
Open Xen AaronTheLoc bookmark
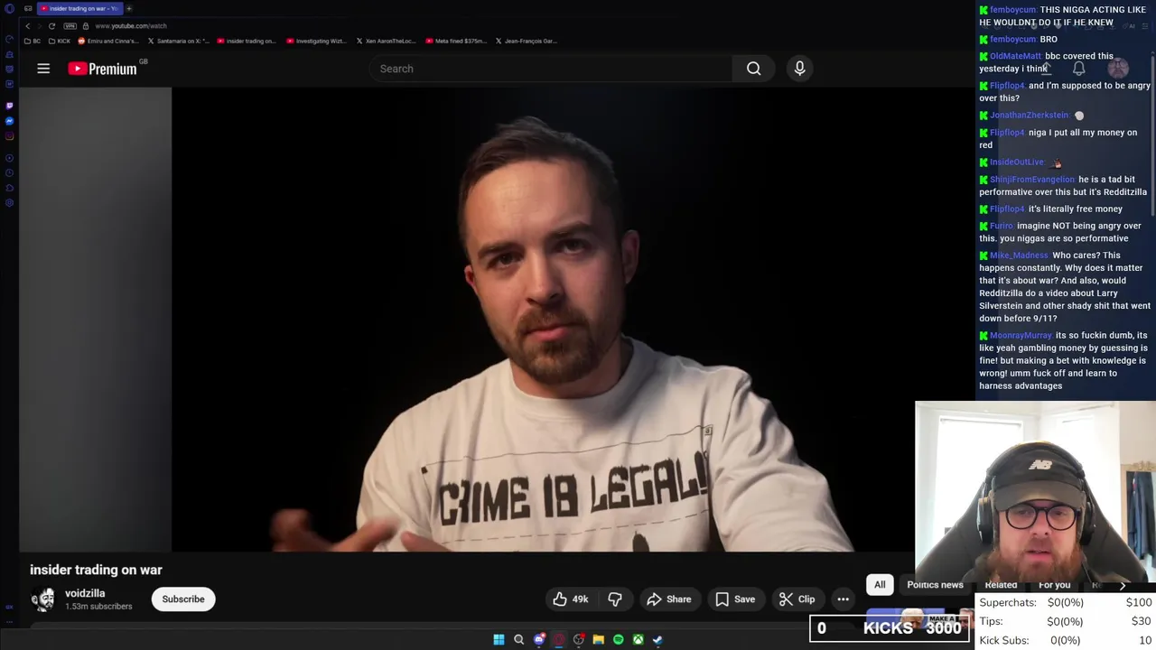[386, 41]
